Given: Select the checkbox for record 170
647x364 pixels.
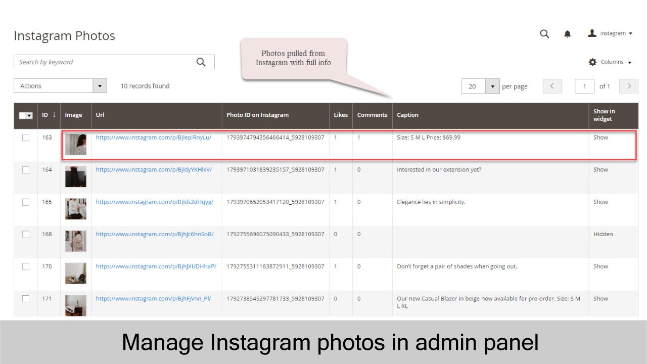Looking at the screenshot, I should (26, 267).
